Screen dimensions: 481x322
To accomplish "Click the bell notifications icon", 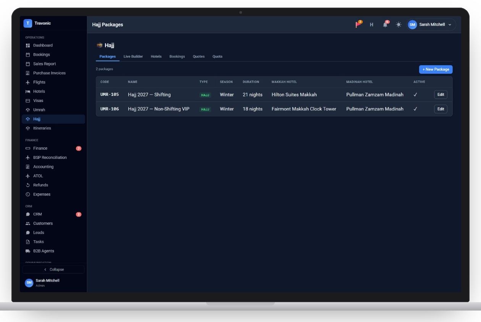I will pyautogui.click(x=385, y=24).
